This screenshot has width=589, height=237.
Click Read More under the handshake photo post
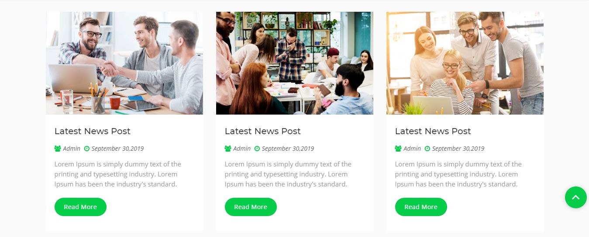click(x=80, y=207)
